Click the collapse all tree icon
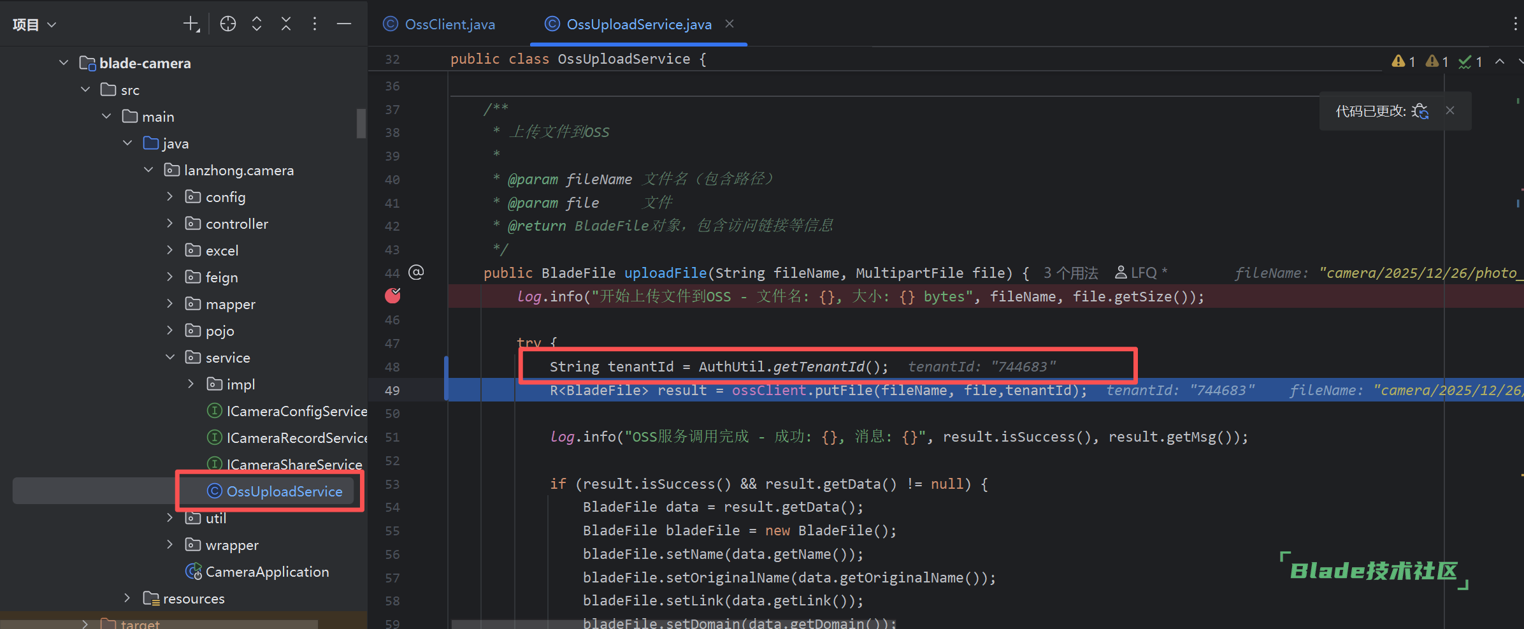The width and height of the screenshot is (1524, 629). click(x=286, y=24)
